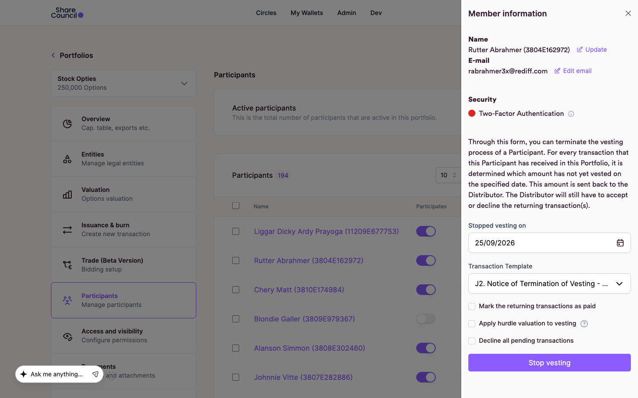638x398 pixels.
Task: Click the send icon in Ask me anything
Action: tap(95, 374)
